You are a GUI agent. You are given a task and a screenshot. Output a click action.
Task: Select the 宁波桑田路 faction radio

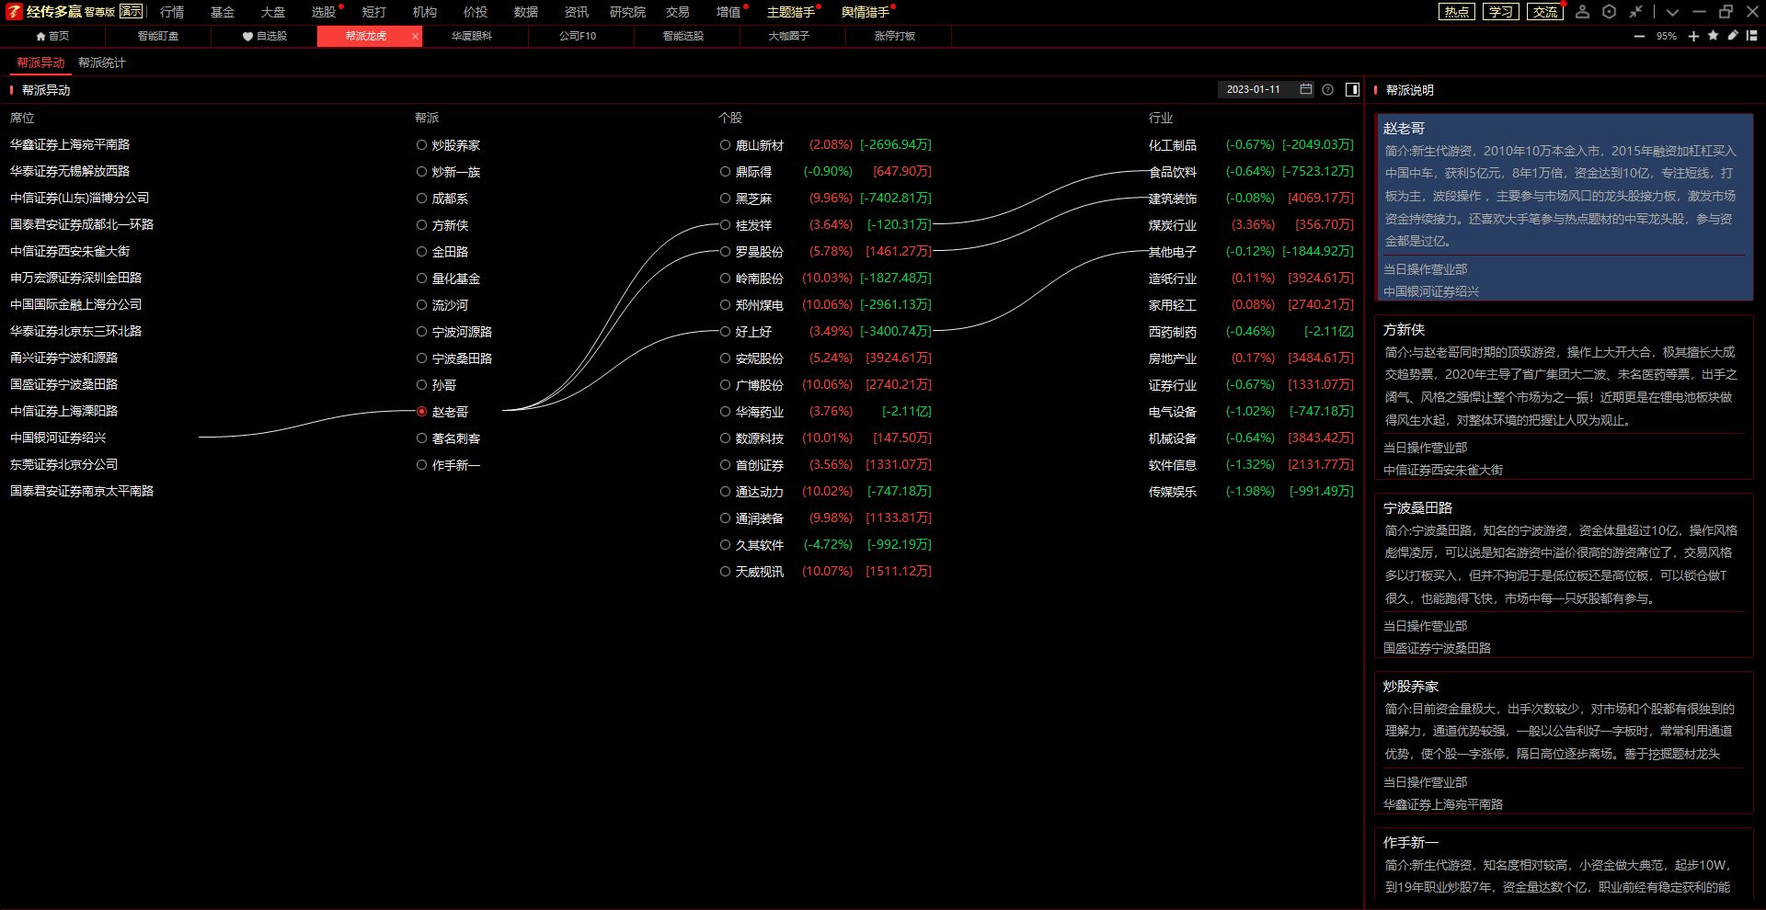tap(421, 358)
